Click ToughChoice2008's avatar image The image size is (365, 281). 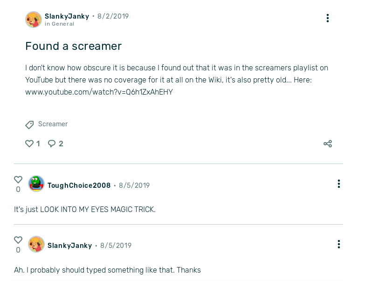click(36, 184)
